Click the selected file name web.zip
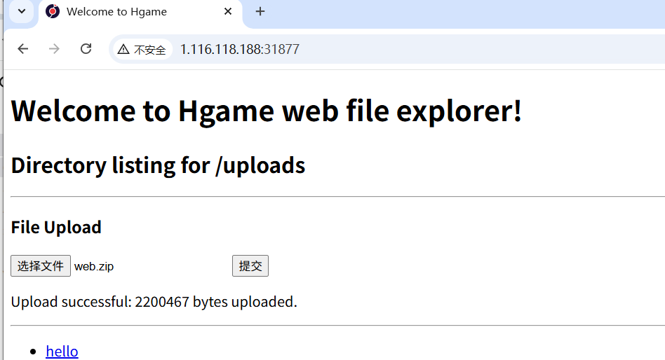This screenshot has width=665, height=360. pyautogui.click(x=94, y=266)
